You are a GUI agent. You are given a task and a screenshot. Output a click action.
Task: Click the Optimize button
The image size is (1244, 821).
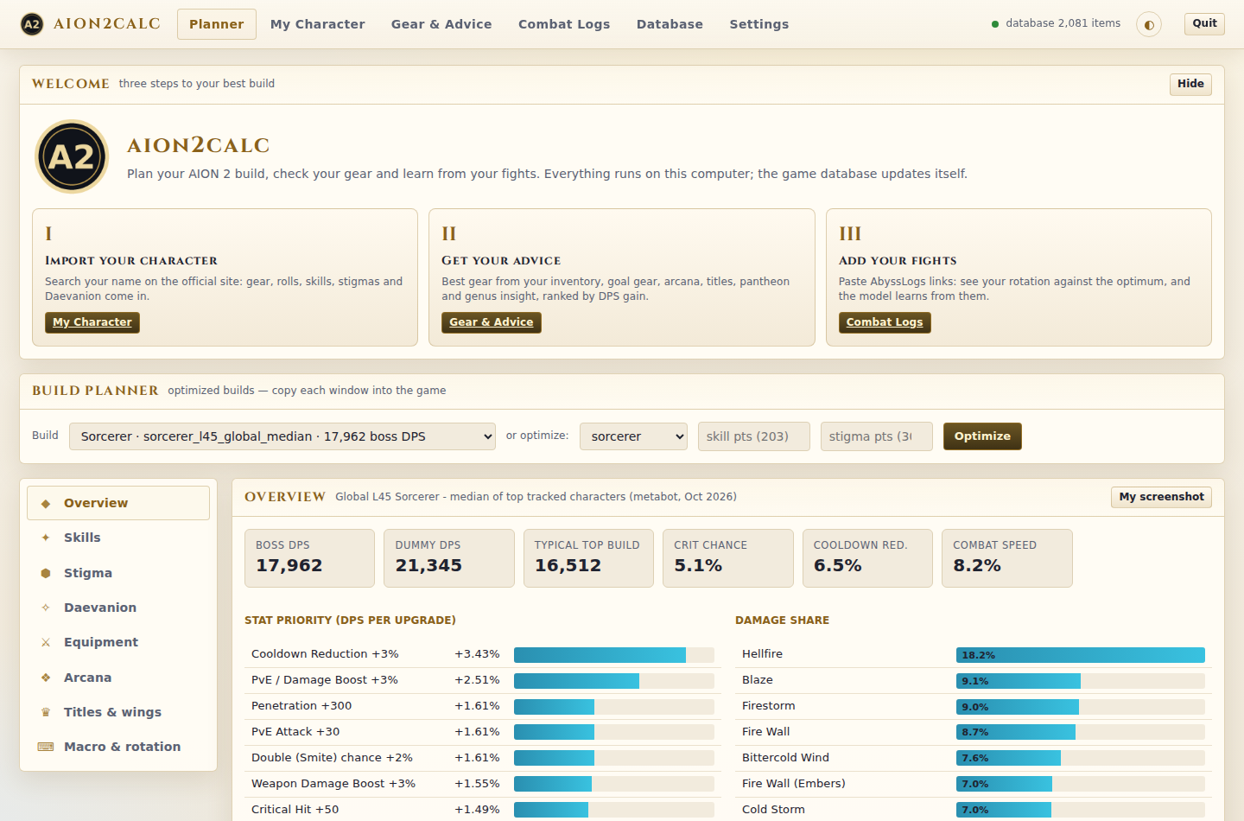click(x=982, y=436)
